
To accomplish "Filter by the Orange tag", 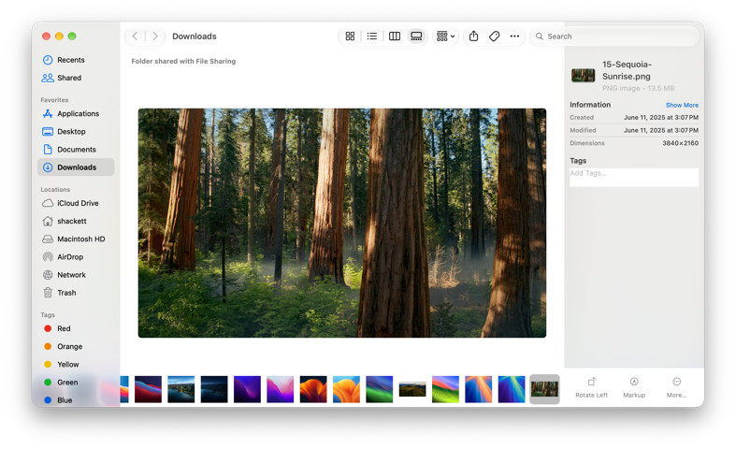I will (76, 346).
